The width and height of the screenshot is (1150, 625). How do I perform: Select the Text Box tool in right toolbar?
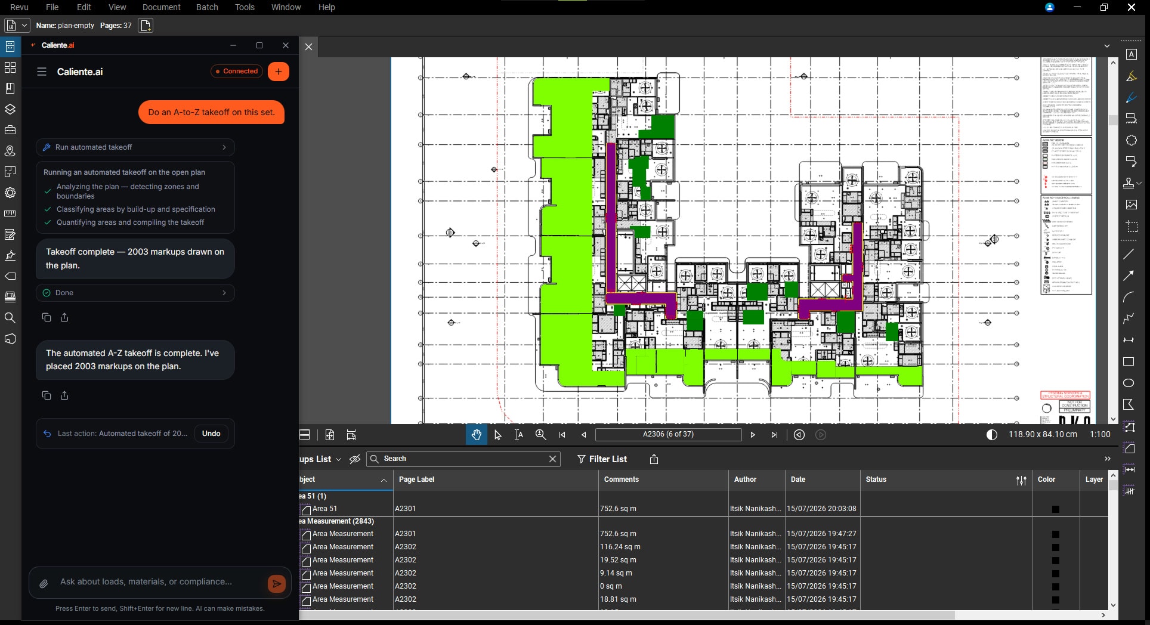pos(1131,54)
